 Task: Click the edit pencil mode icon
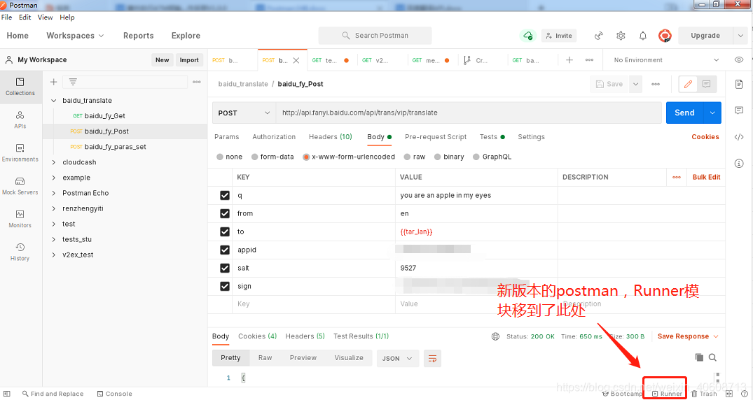click(x=688, y=84)
